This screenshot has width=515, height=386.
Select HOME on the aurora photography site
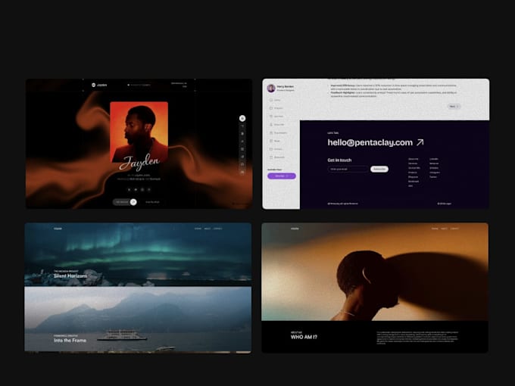(x=198, y=229)
